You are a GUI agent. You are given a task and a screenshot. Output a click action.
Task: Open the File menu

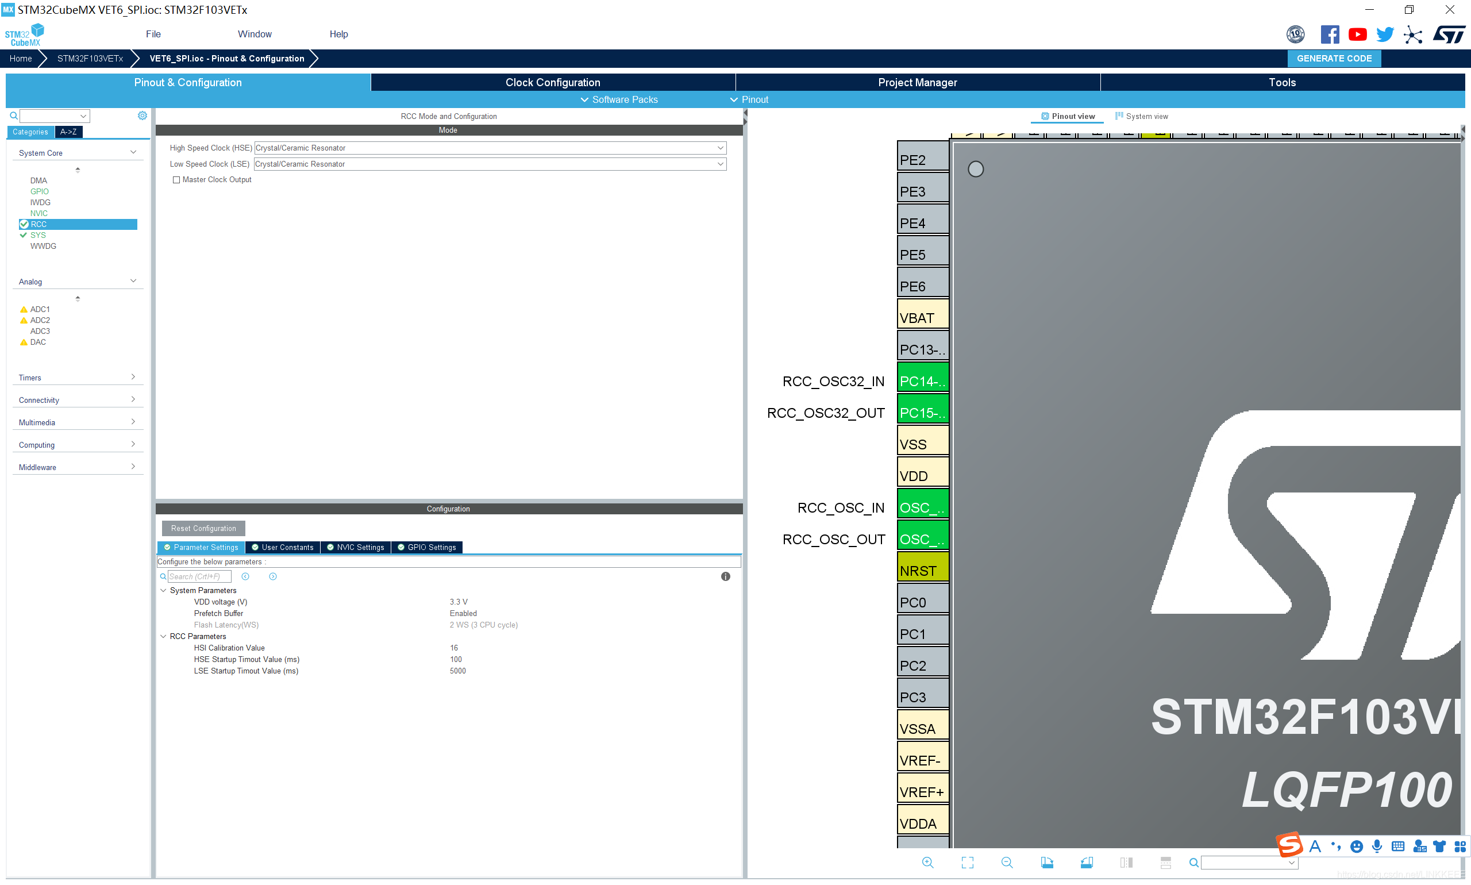[x=153, y=34]
